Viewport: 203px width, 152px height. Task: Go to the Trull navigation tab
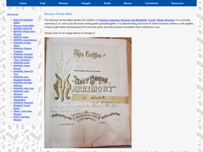point(42,3)
